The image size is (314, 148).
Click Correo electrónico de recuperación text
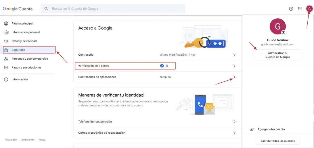pos(102,133)
